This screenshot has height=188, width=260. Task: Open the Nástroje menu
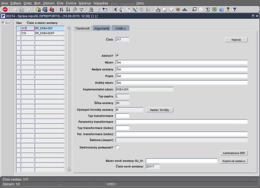point(85,3)
